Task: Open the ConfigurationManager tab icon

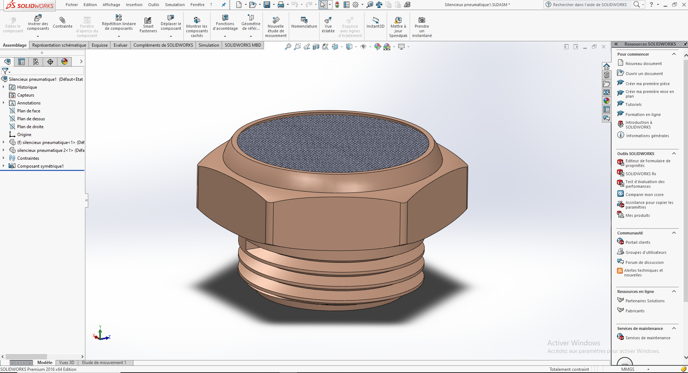Action: pos(36,62)
